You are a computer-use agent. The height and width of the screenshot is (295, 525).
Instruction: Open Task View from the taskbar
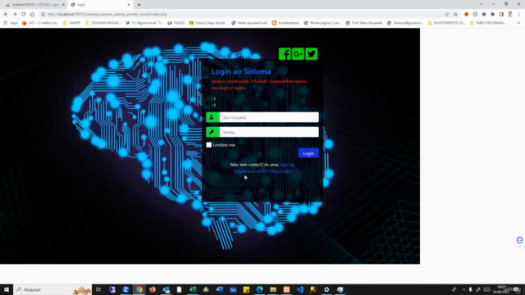[x=98, y=289]
